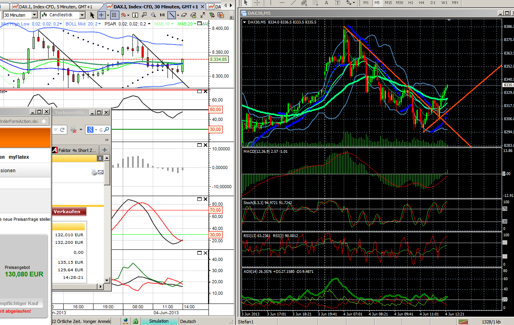The width and height of the screenshot is (514, 325).
Task: Select MetaTrader crosshair tool
Action: 257,2
